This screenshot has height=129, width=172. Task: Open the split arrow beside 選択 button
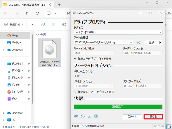(x=161, y=42)
